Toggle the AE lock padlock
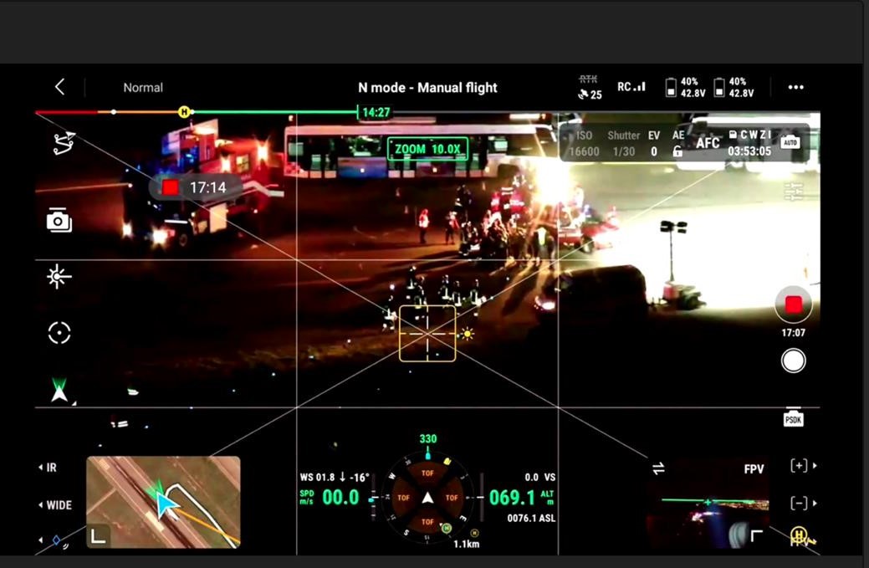 pos(677,151)
